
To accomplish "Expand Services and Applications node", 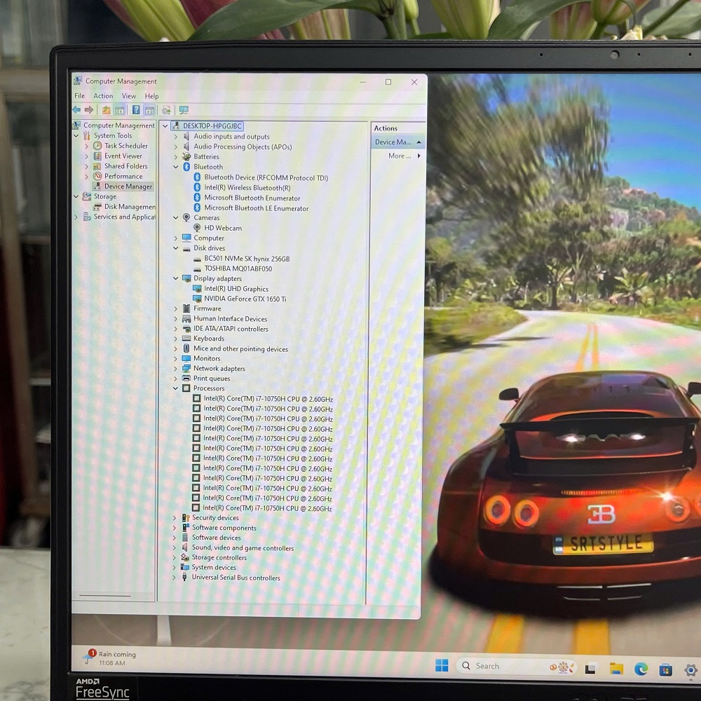I will point(76,217).
